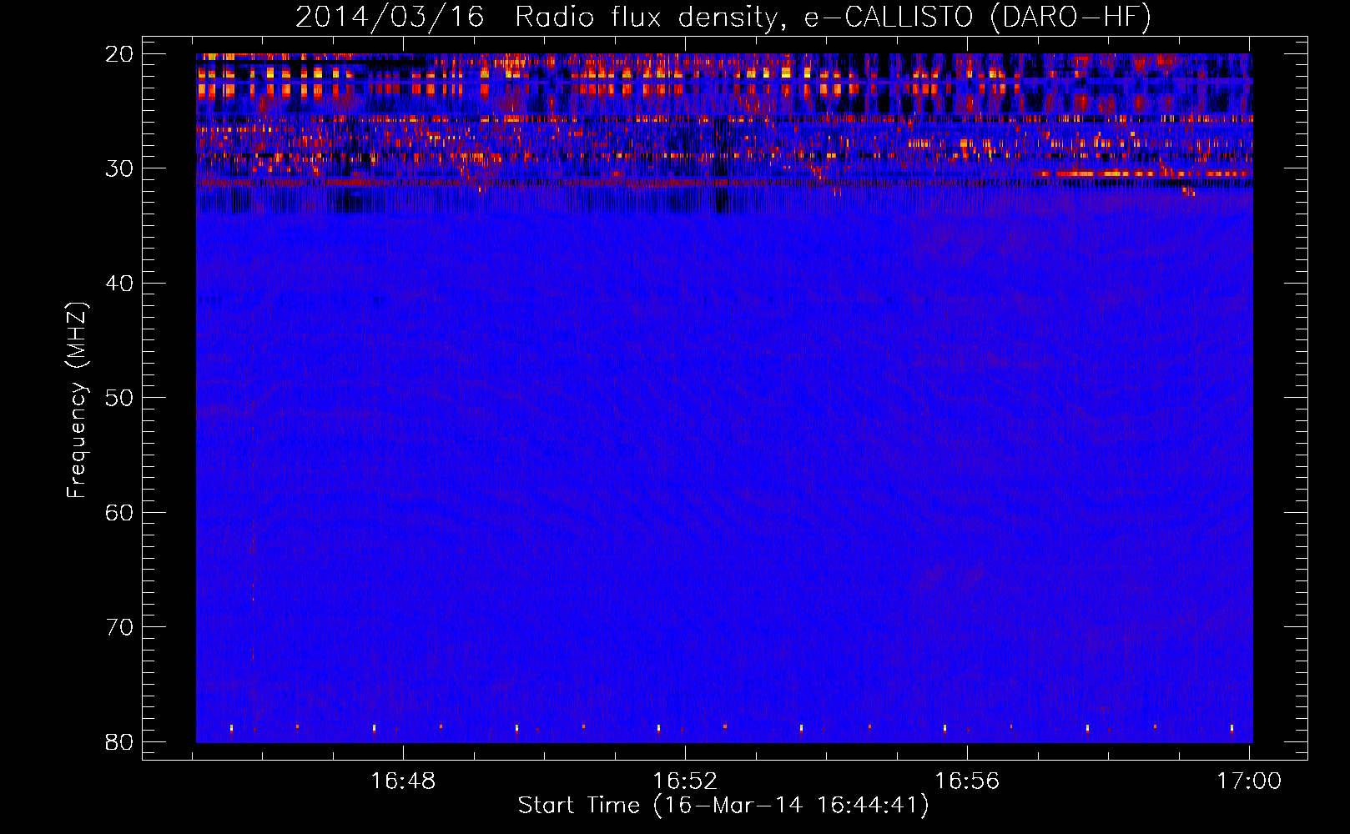Click the 30 frequency tick label
Viewport: 1350px width, 834px height.
[119, 168]
